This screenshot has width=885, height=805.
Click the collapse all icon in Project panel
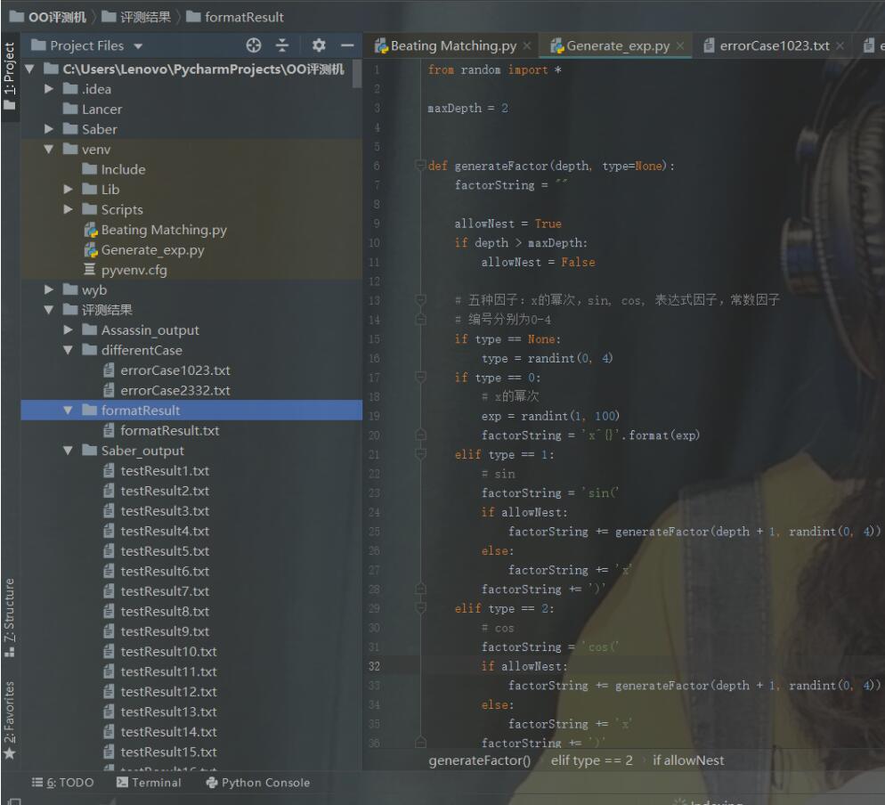[x=282, y=45]
